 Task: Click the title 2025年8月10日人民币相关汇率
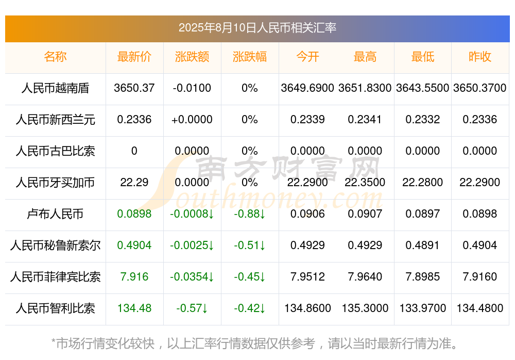[257, 28]
